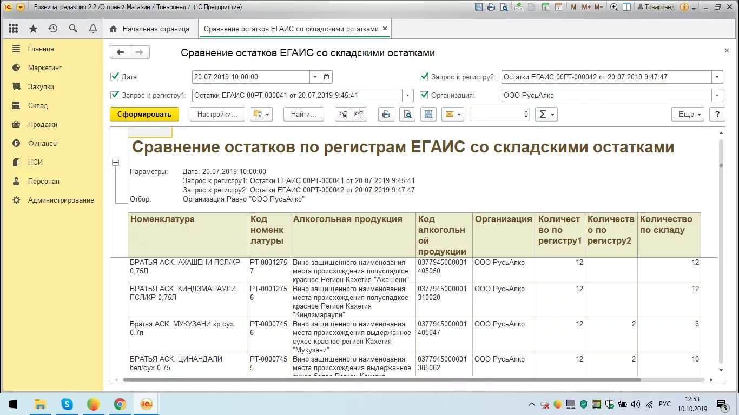Viewport: 739px width, 415px height.
Task: Click the M memory button
Action: 573,7
